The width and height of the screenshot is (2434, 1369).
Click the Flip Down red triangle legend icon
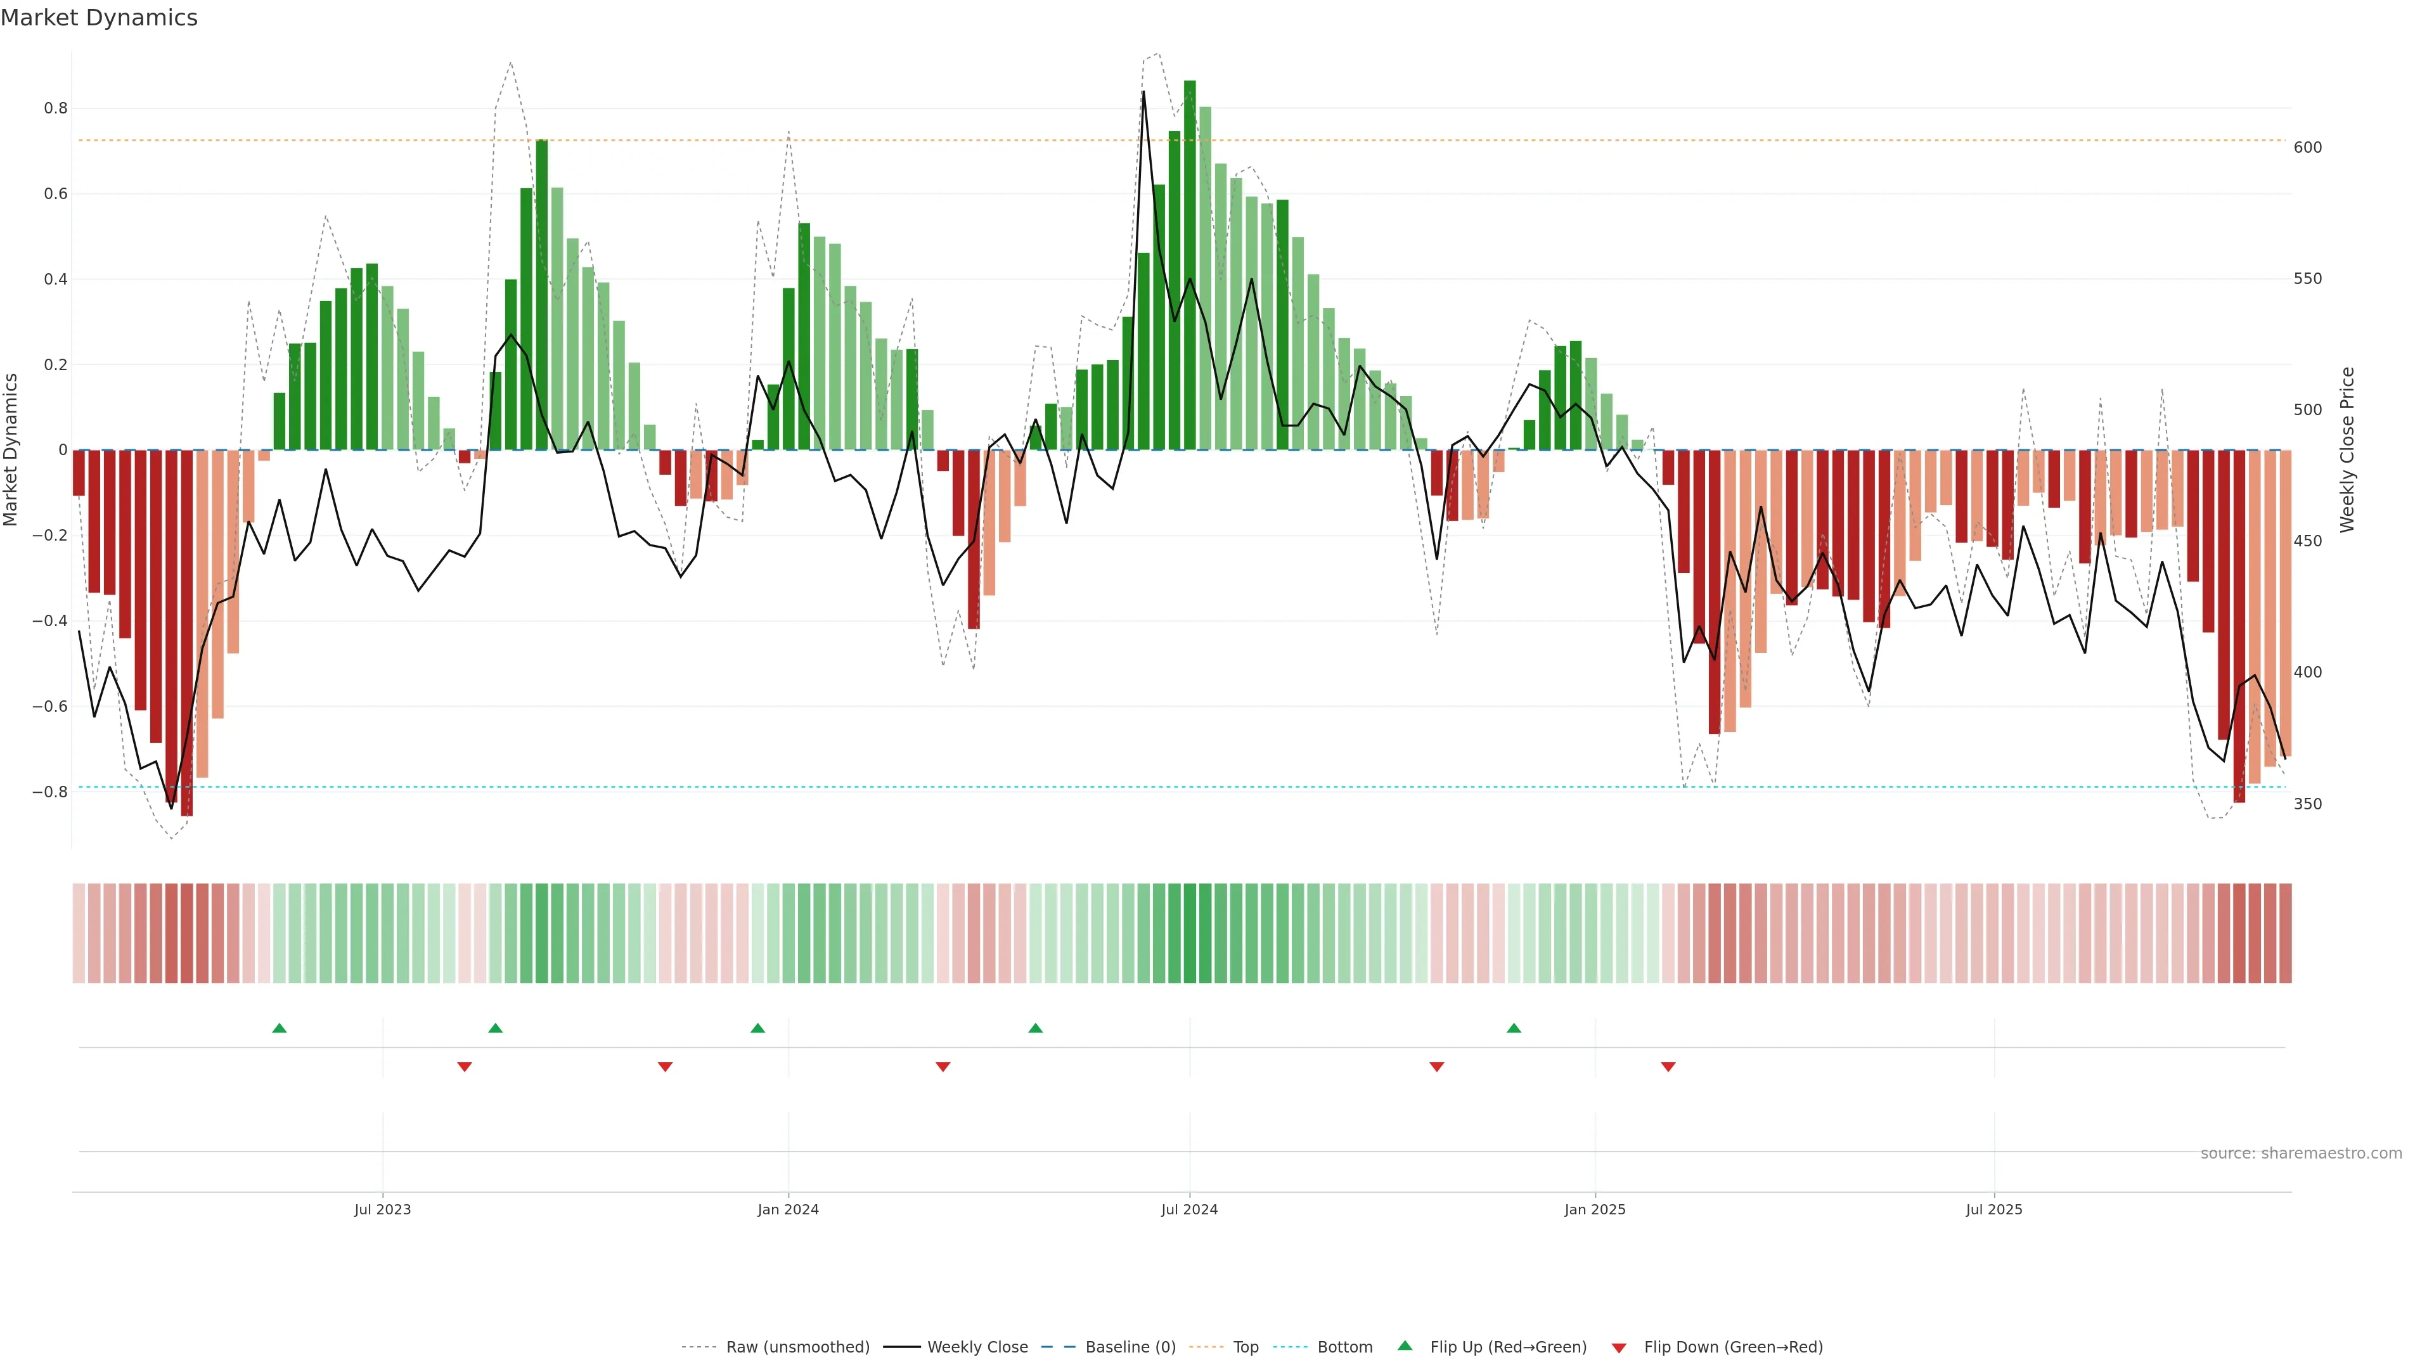1619,1347
